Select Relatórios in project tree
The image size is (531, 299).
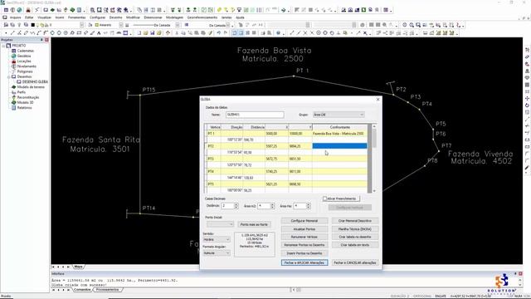(24, 108)
